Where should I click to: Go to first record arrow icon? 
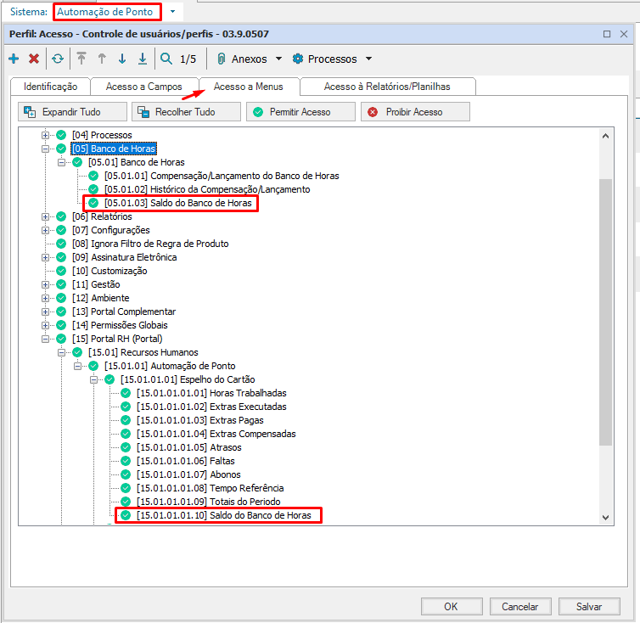[x=81, y=59]
